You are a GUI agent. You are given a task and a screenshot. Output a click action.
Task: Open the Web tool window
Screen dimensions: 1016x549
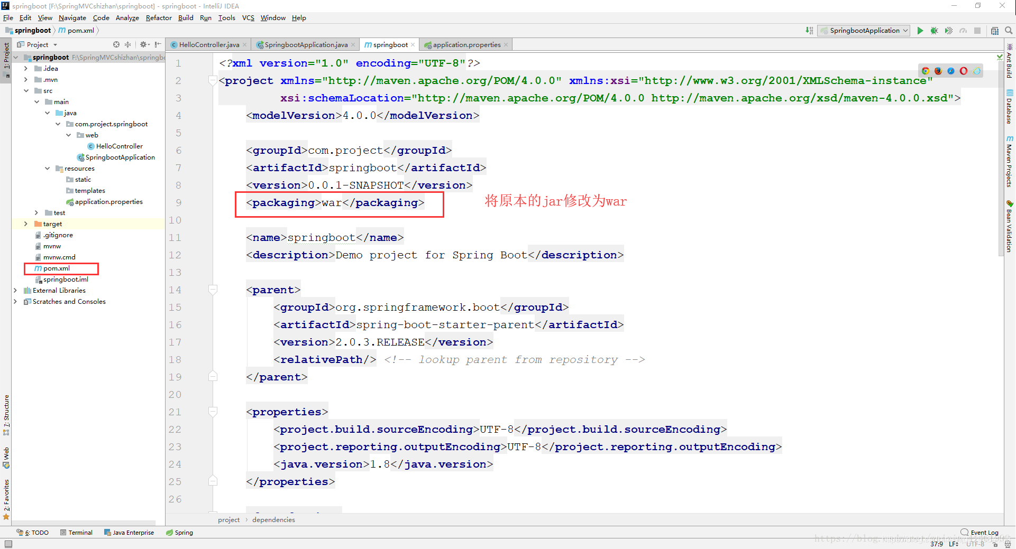(6, 458)
